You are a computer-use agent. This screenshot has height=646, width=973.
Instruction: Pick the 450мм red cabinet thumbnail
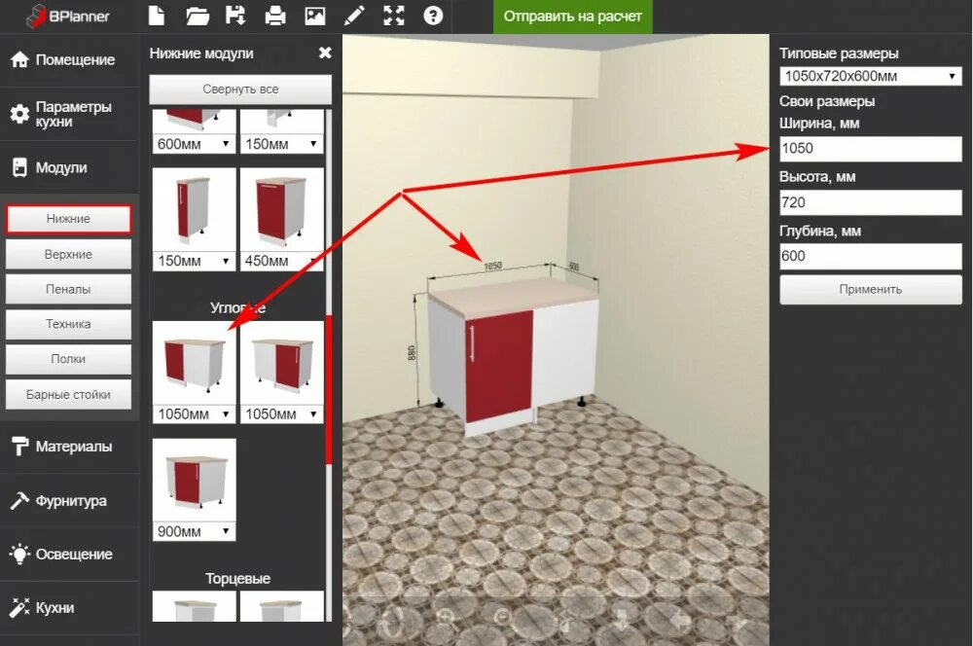[x=282, y=210]
